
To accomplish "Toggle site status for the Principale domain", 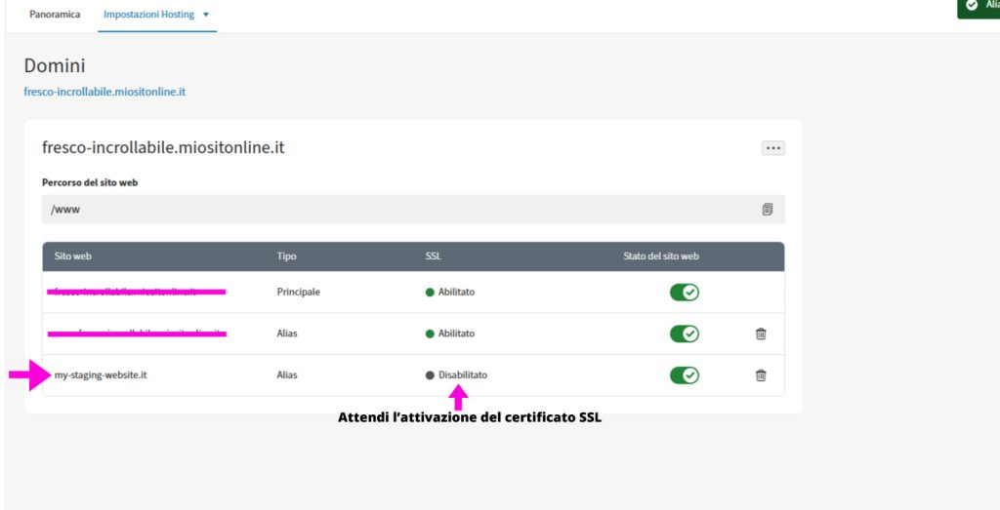I will click(x=684, y=293).
